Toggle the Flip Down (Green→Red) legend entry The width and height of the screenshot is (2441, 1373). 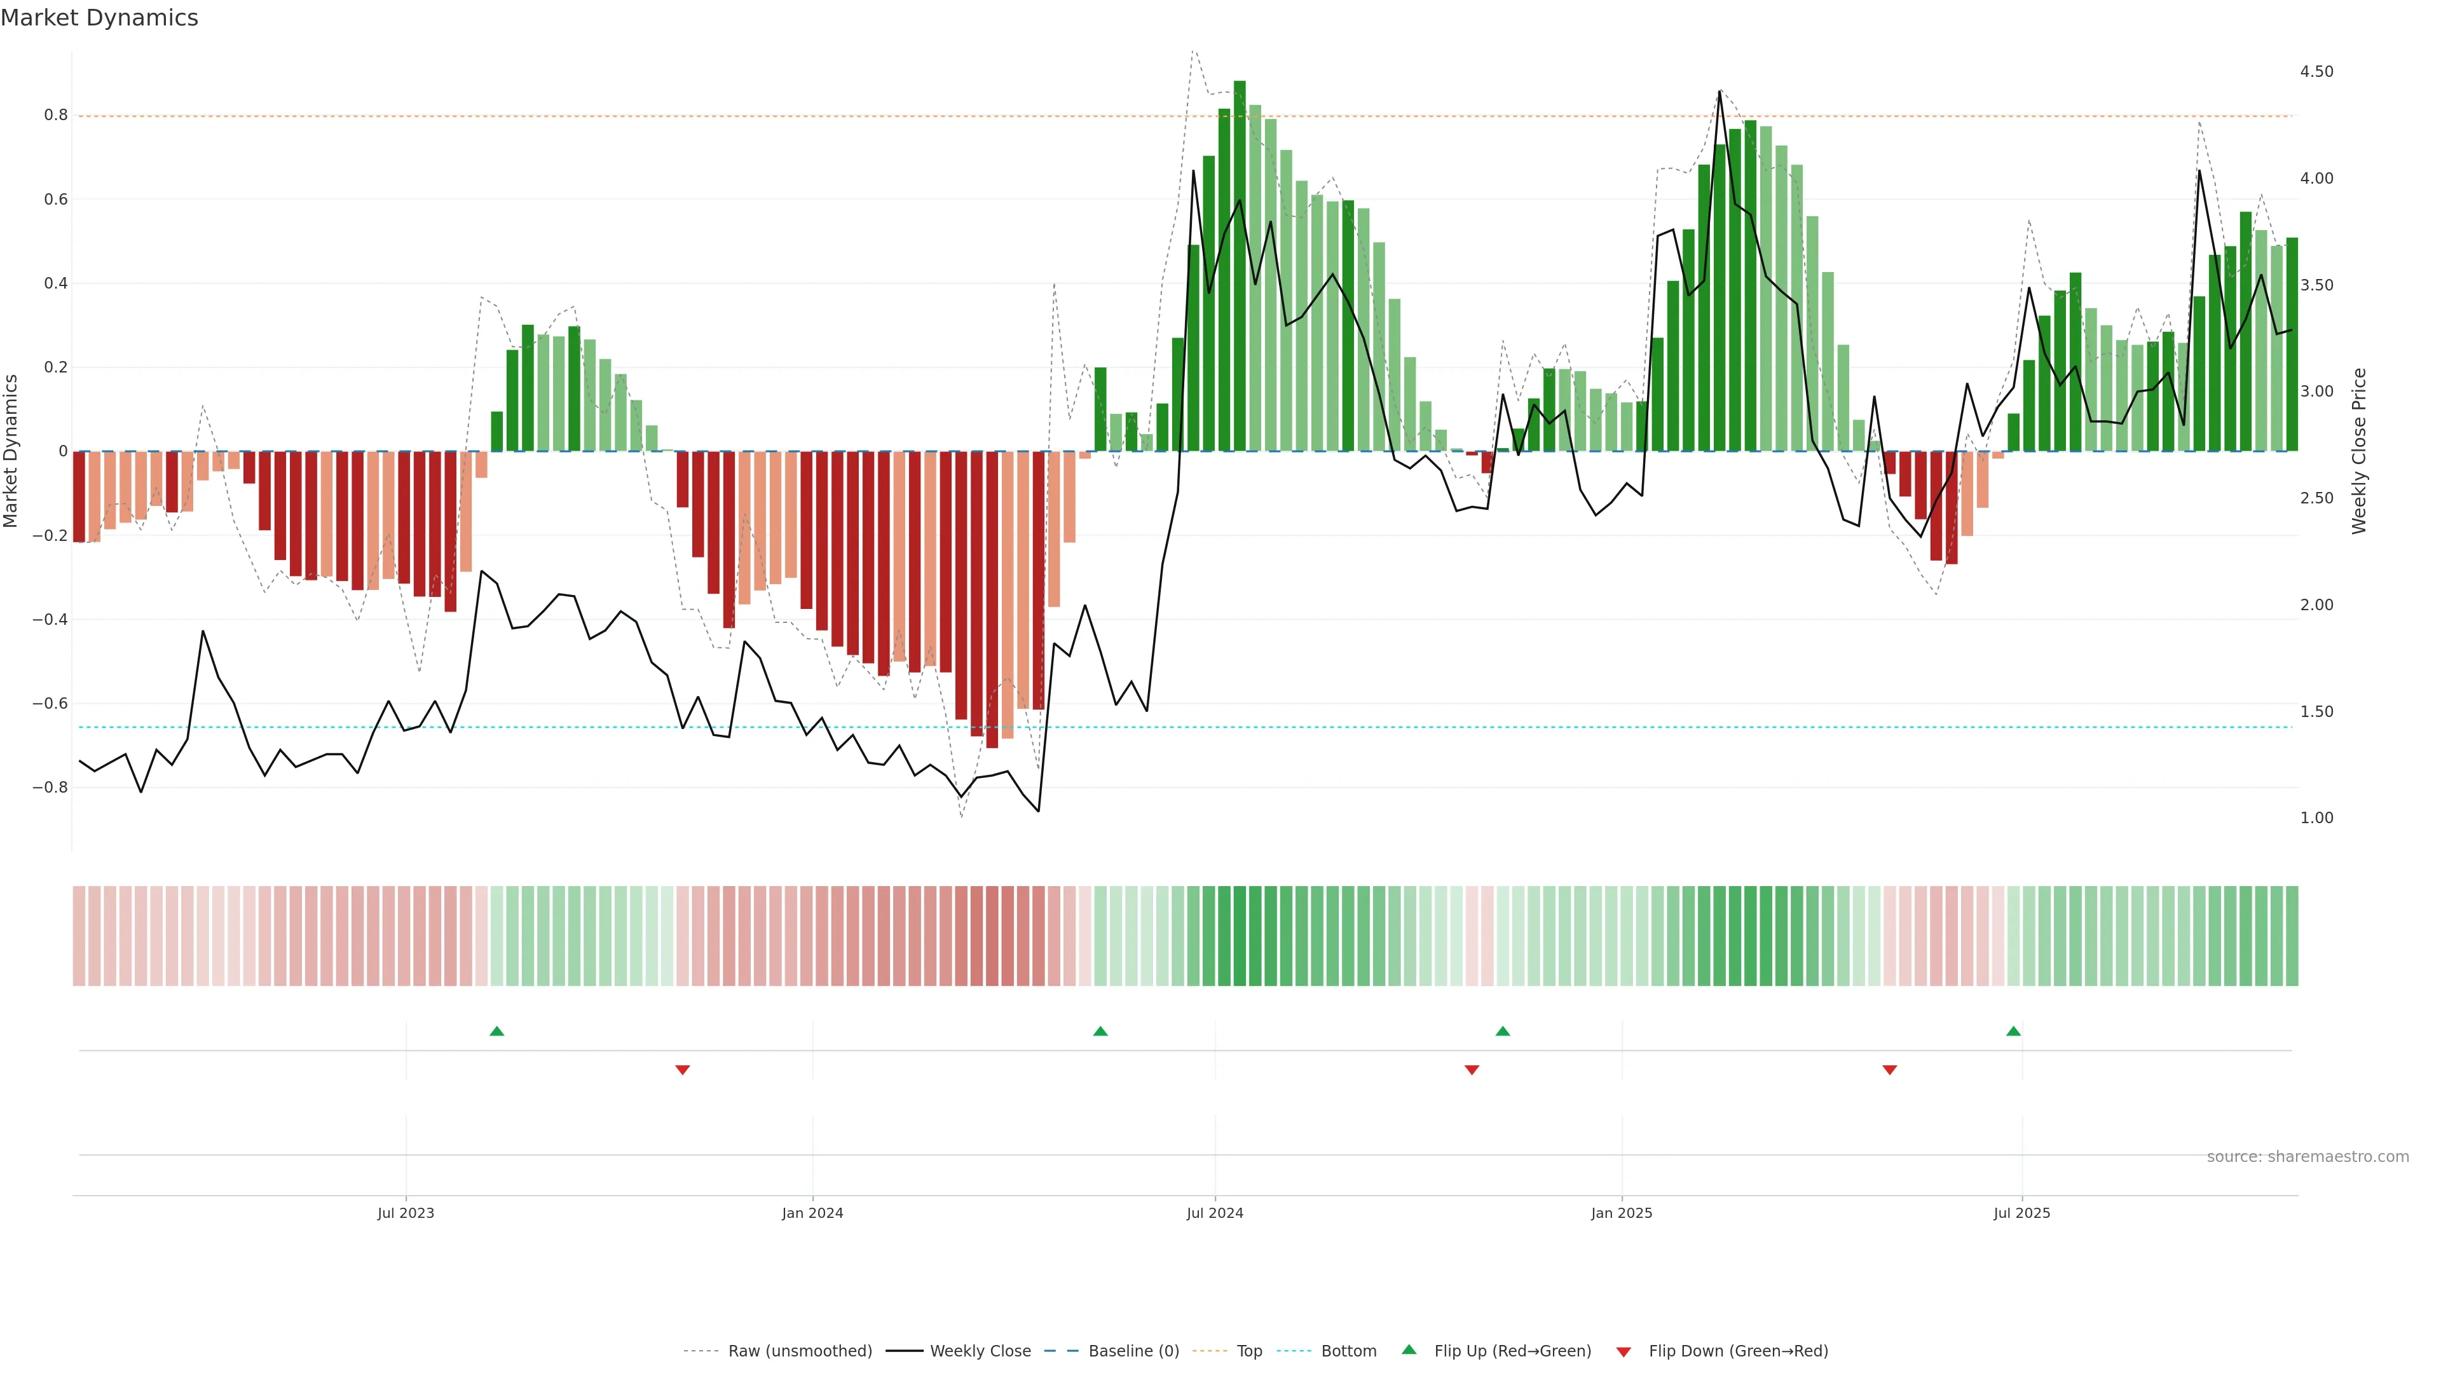pos(1738,1351)
